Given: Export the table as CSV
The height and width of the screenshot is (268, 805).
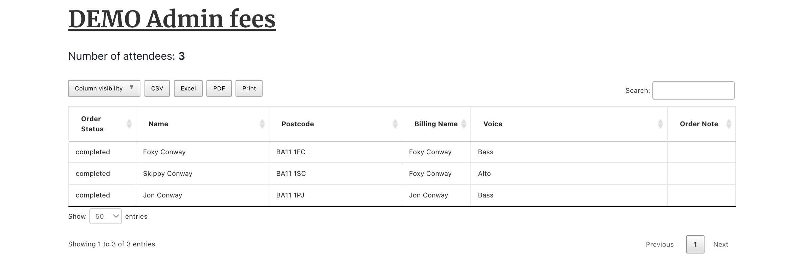Looking at the screenshot, I should pos(157,88).
